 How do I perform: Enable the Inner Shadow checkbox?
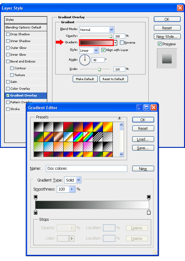(x=8, y=41)
